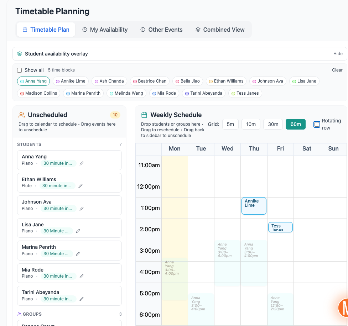Click the layers icon beside Student availability overlay
This screenshot has width=348, height=326.
[19, 54]
